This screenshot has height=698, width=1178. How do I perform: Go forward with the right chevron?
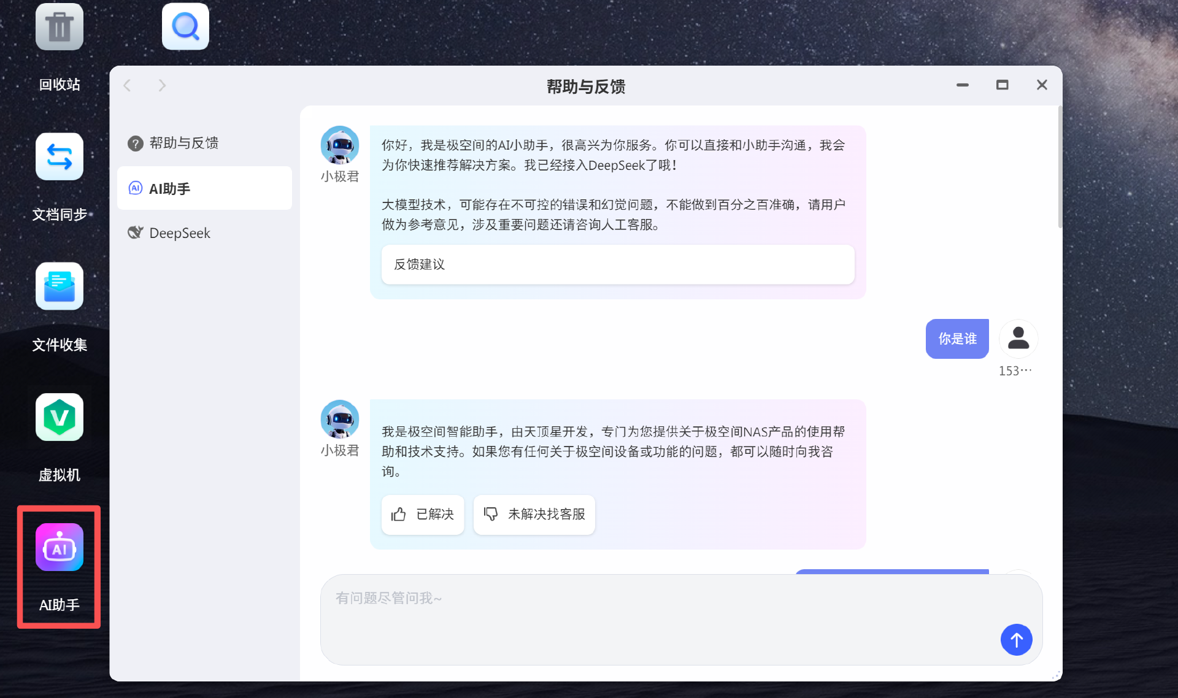[162, 85]
